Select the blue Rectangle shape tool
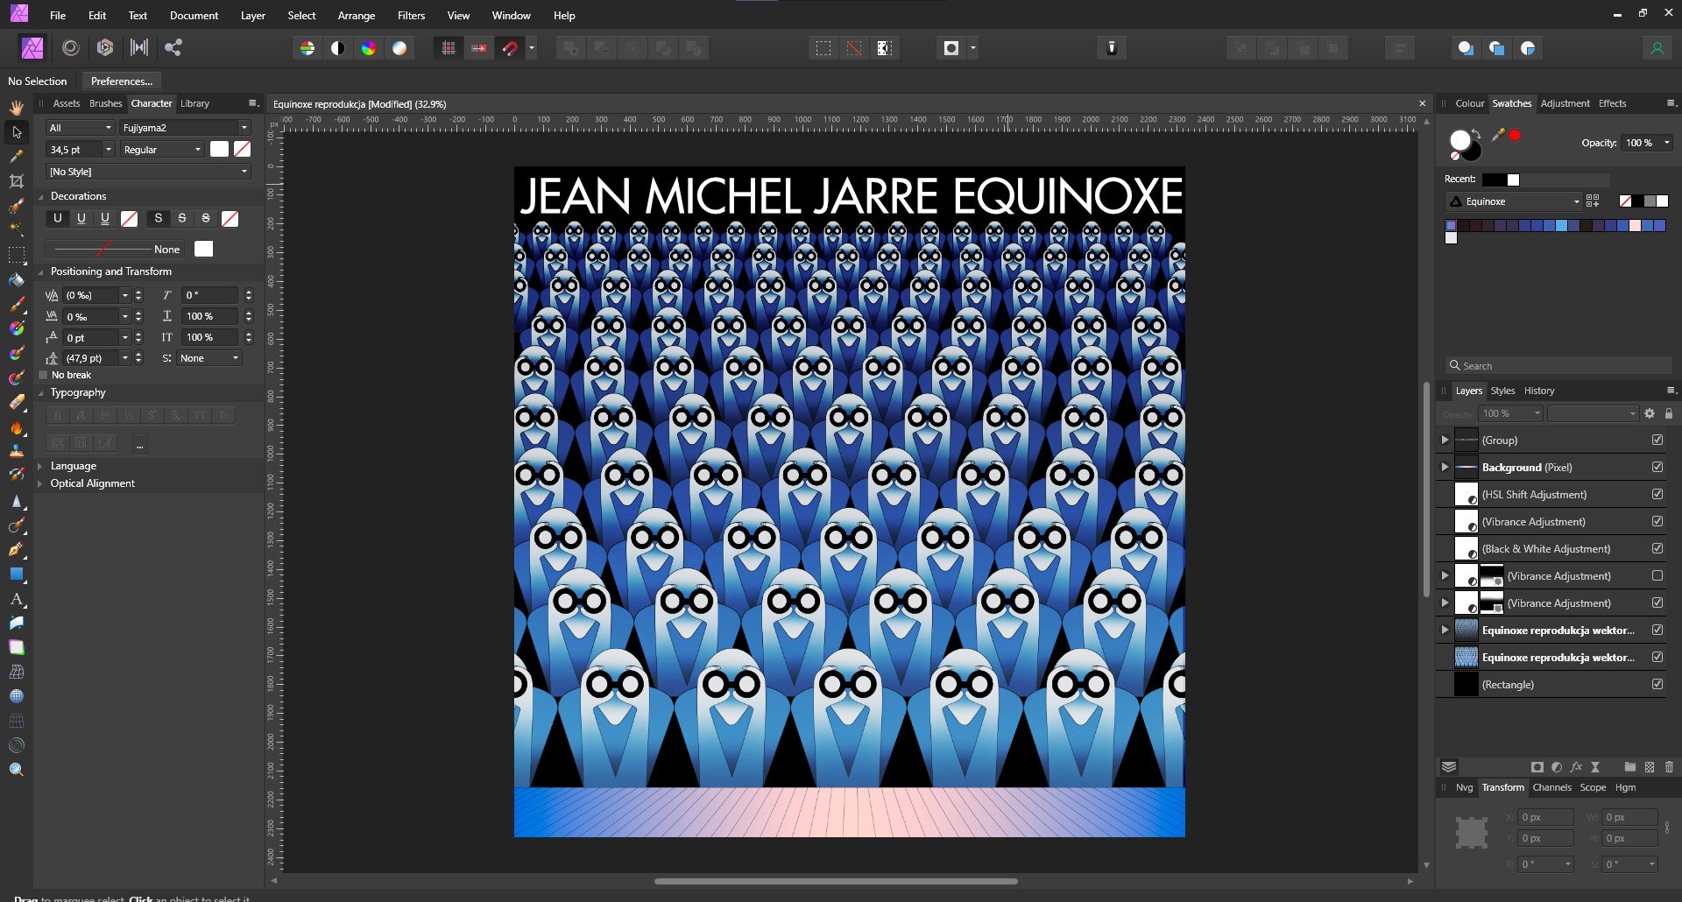The image size is (1682, 902). pos(16,574)
